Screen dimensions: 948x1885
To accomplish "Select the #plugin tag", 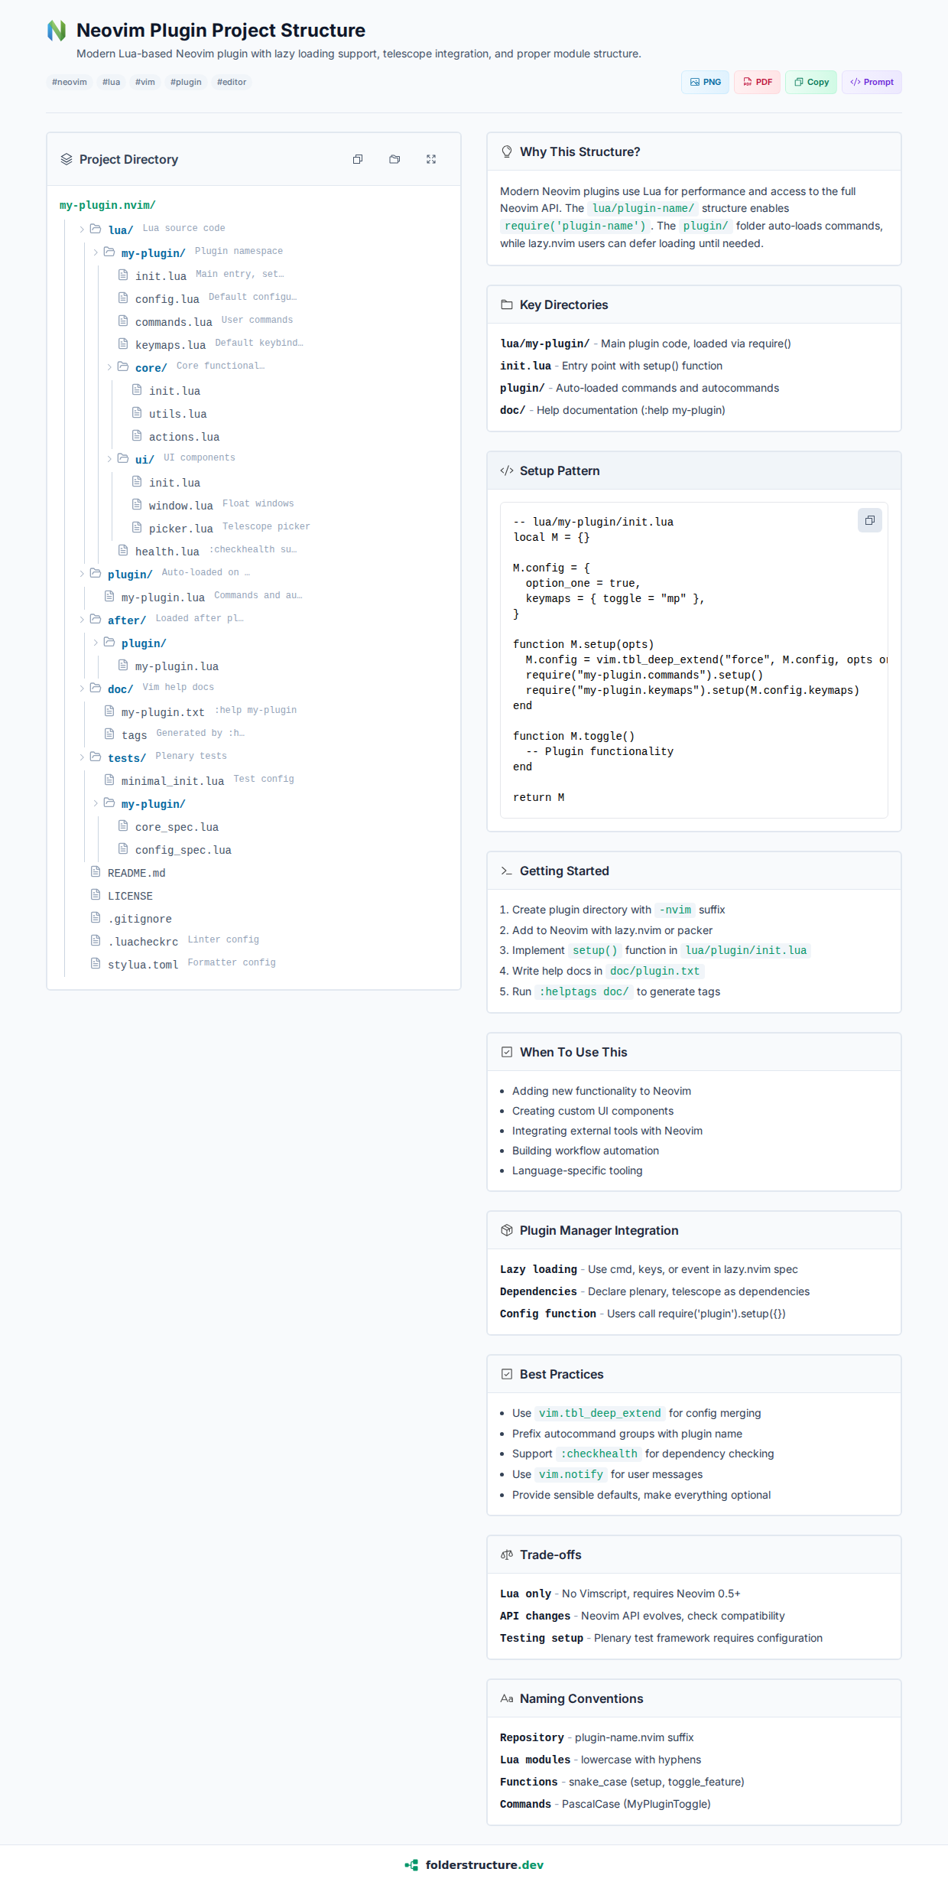I will click(186, 82).
